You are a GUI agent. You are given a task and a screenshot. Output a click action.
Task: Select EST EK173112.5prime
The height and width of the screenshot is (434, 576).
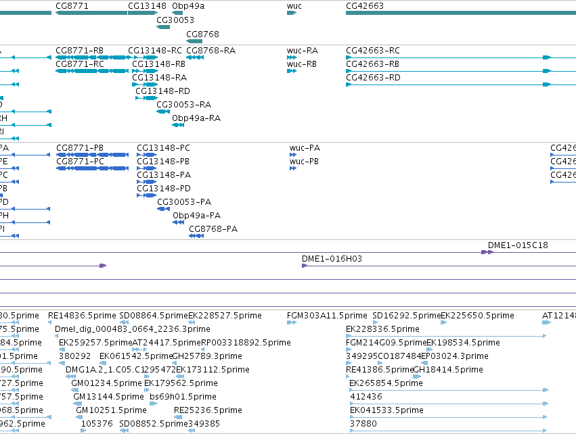pyautogui.click(x=213, y=370)
